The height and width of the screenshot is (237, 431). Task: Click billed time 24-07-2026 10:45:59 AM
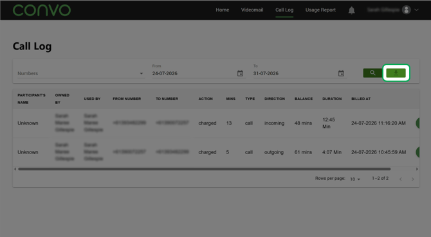(x=378, y=152)
